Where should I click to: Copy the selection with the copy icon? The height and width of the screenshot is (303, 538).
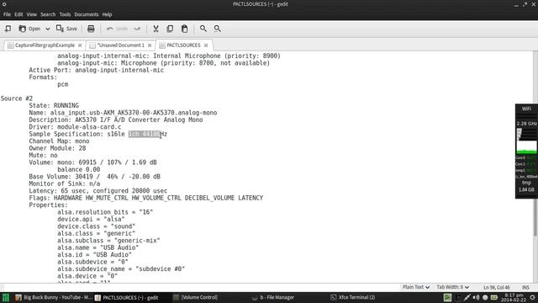[x=170, y=29]
